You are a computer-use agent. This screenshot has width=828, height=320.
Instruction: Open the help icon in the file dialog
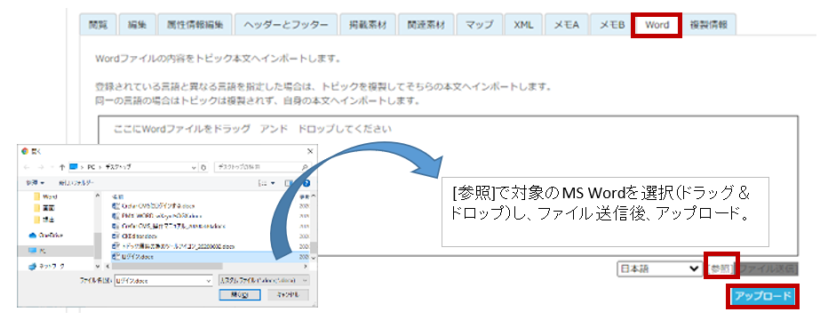tap(307, 183)
